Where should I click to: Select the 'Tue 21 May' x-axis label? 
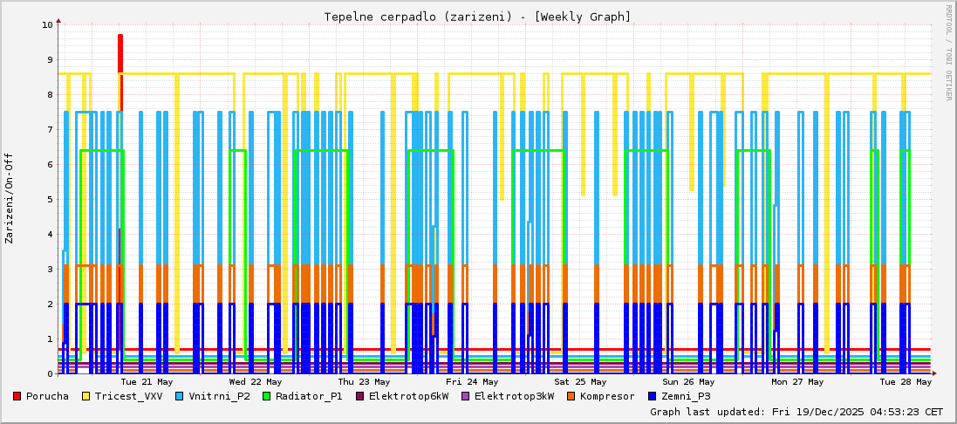pos(147,381)
